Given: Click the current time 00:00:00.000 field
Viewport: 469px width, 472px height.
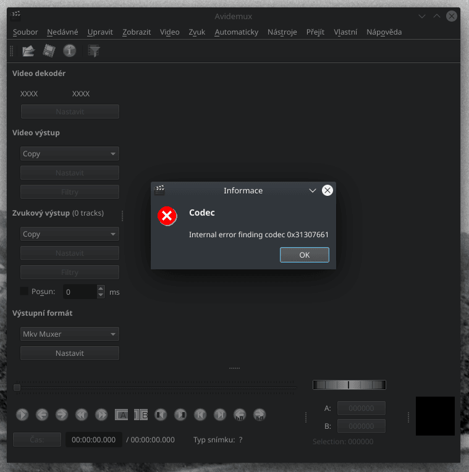Looking at the screenshot, I should pyautogui.click(x=94, y=439).
